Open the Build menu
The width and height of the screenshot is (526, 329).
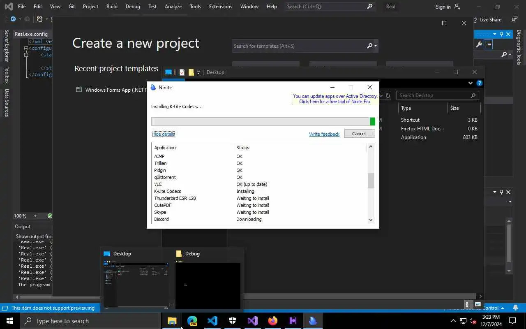click(x=112, y=7)
